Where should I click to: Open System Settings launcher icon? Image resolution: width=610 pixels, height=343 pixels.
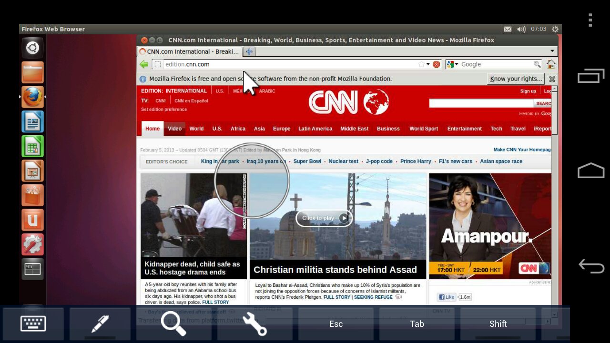[32, 244]
